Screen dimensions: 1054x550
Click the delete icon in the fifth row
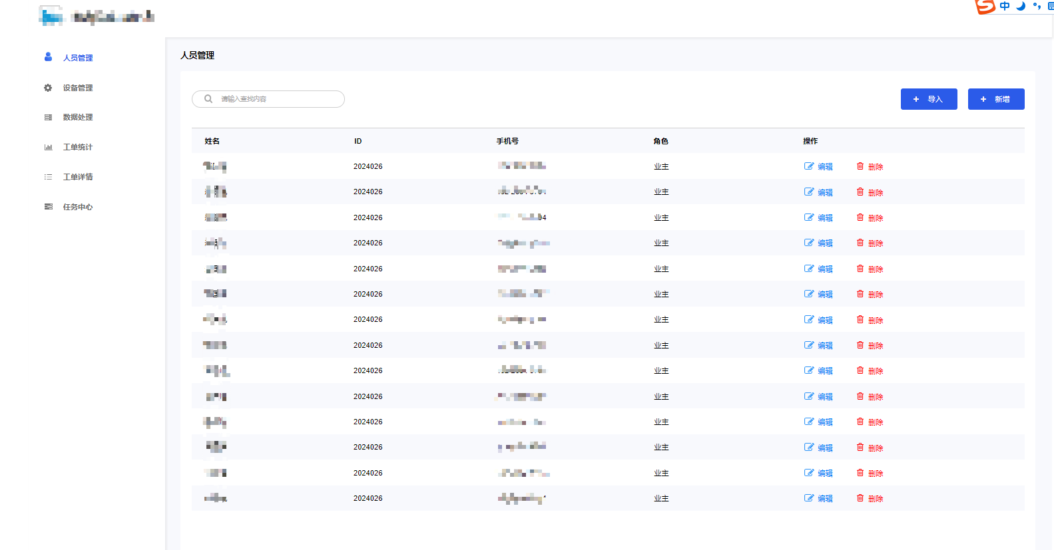[860, 269]
